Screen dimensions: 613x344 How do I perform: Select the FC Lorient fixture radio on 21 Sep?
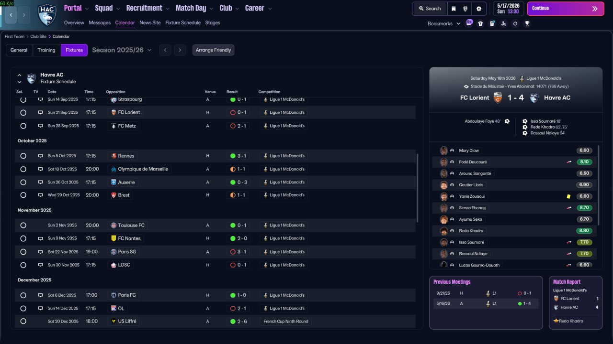click(23, 113)
